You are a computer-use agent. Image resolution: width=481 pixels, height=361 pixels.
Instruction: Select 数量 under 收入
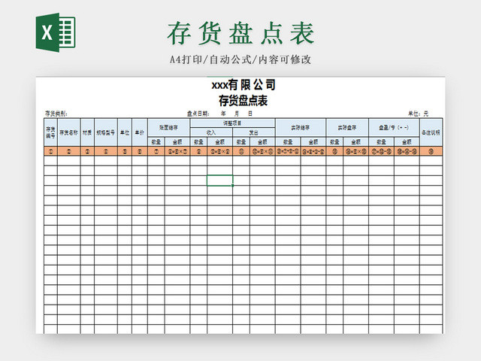(198, 141)
